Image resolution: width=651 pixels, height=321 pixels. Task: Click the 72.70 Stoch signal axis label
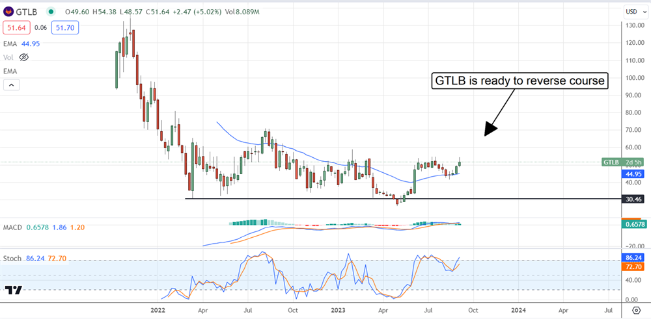633,268
